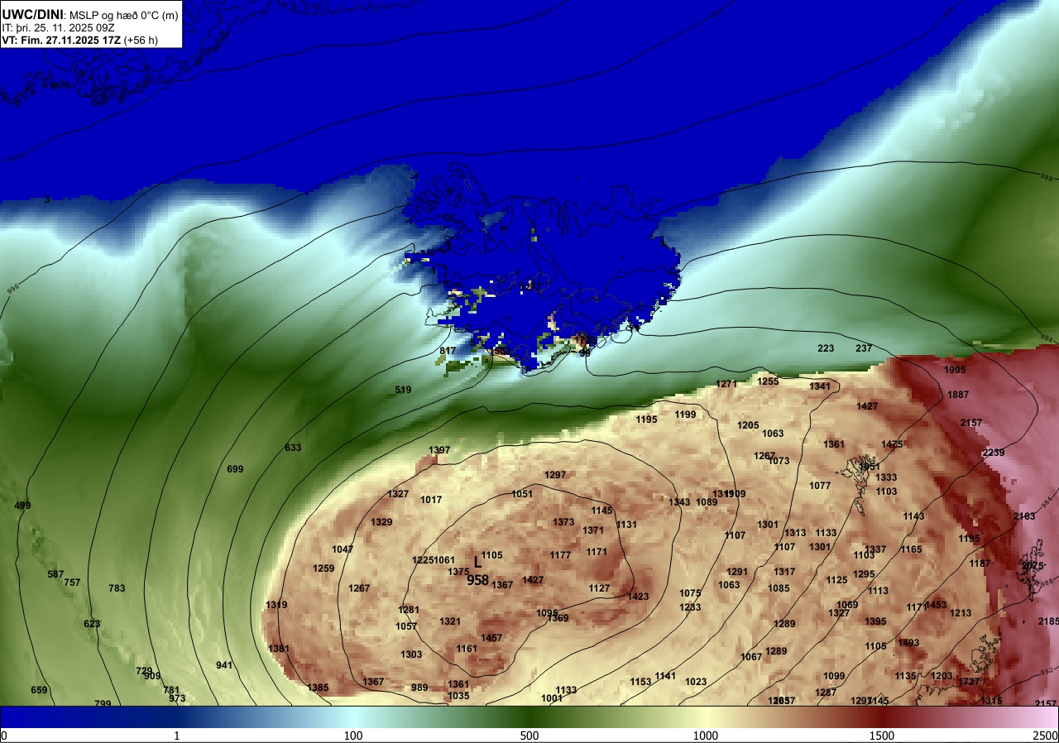Click the height value 783

(117, 588)
